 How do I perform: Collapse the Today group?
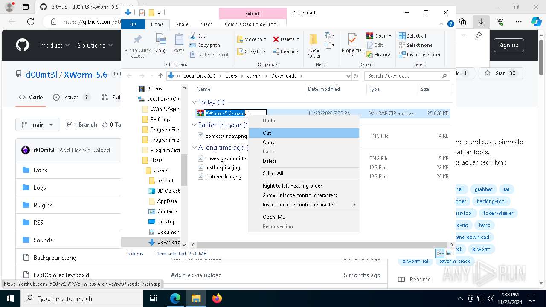[195, 102]
